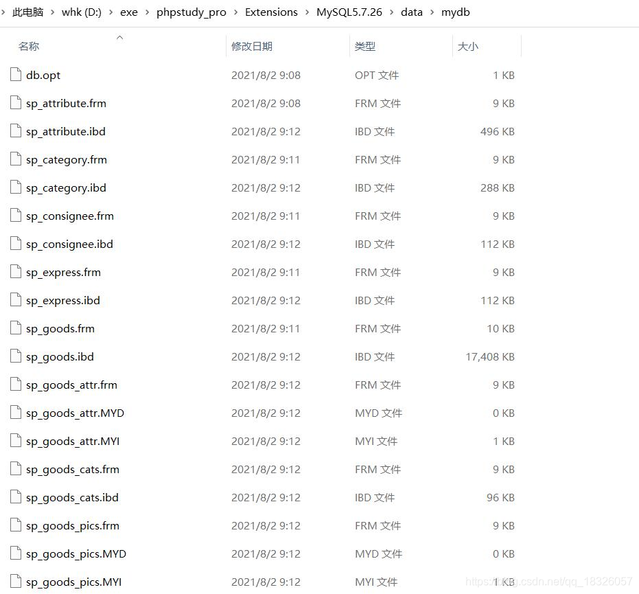
Task: Sort by 名称 column header
Action: [29, 46]
